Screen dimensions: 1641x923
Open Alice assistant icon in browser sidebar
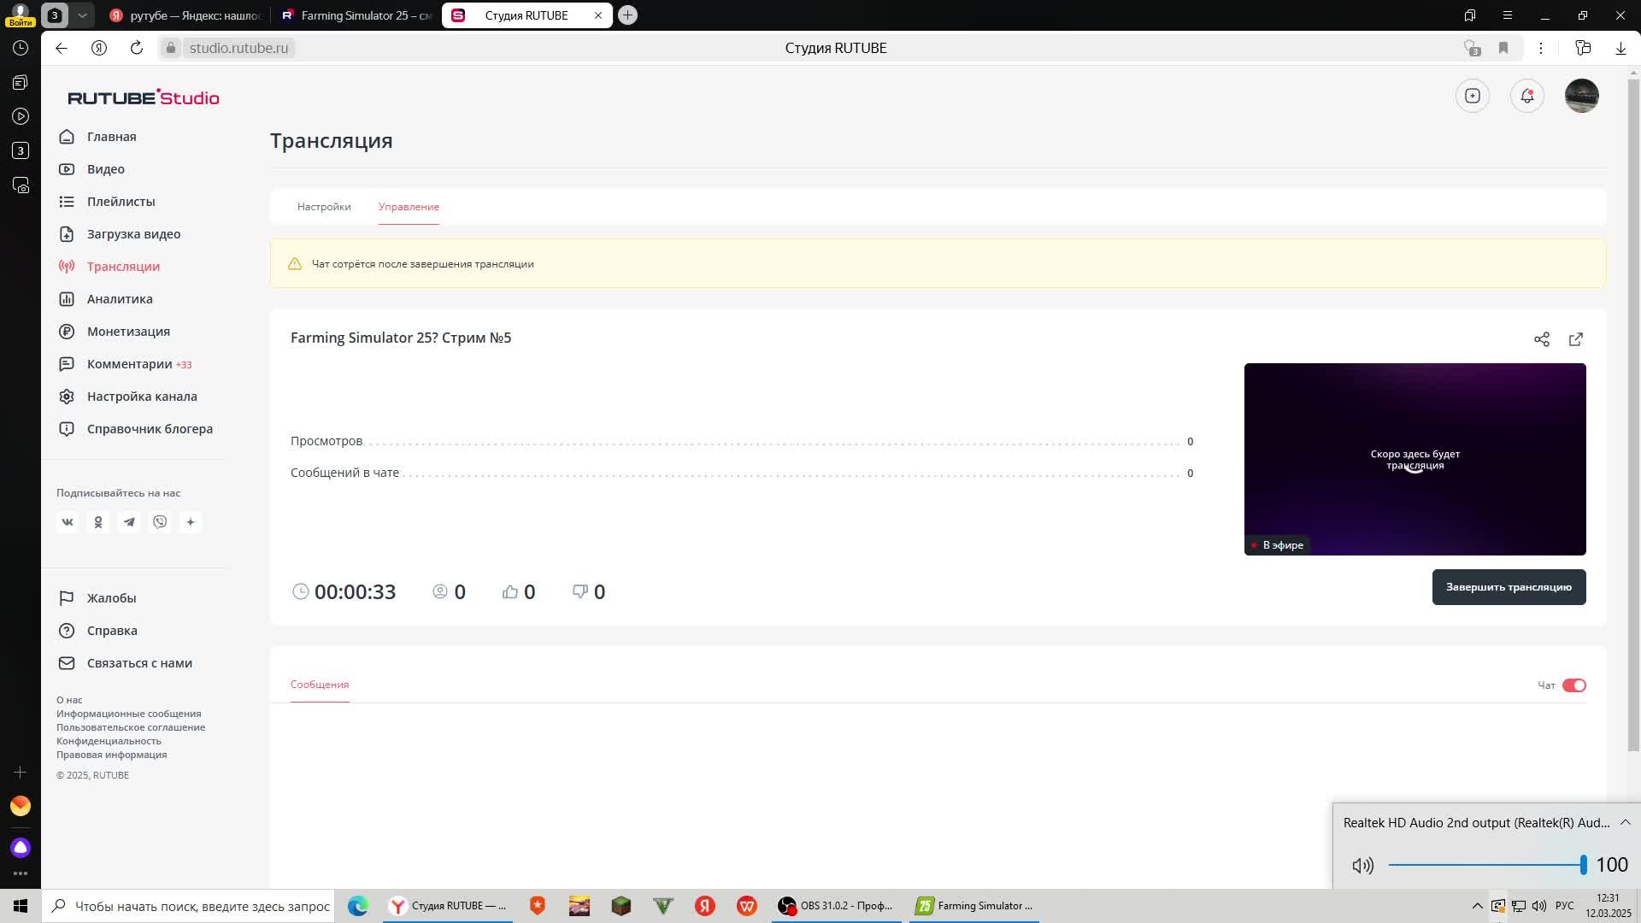(21, 847)
